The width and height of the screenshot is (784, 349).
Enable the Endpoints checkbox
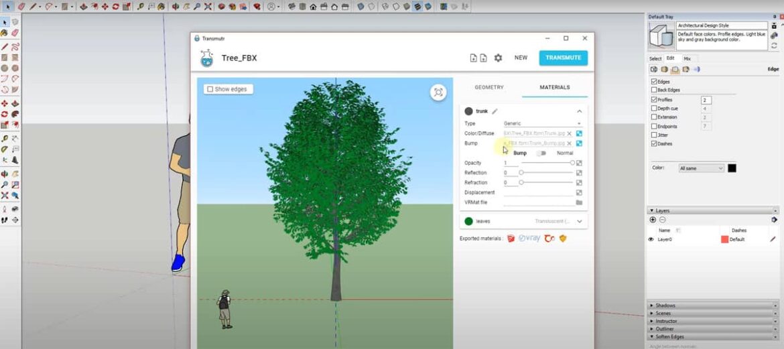point(654,127)
